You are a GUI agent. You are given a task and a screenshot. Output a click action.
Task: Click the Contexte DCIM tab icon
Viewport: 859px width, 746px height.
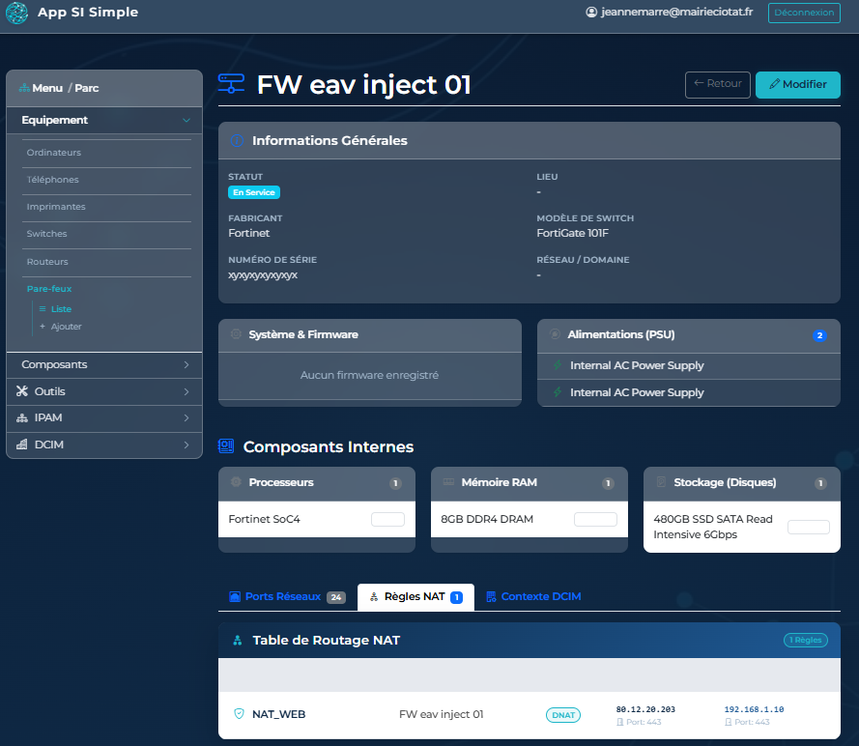pyautogui.click(x=491, y=596)
